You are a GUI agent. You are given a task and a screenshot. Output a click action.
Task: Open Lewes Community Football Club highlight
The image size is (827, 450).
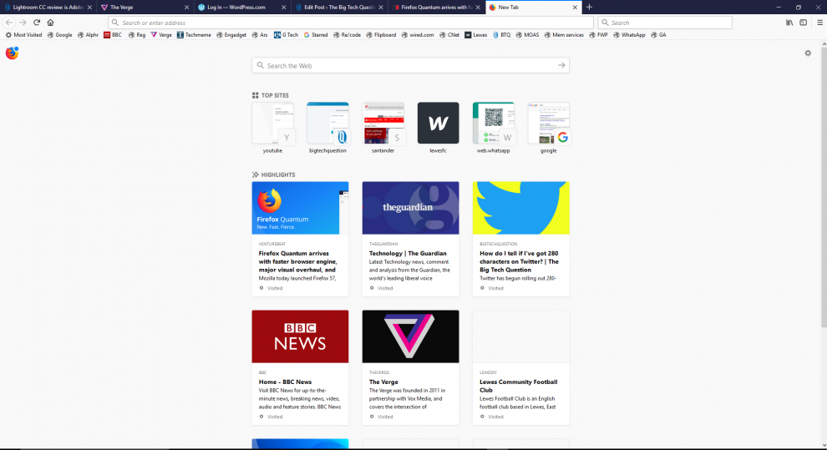point(521,367)
